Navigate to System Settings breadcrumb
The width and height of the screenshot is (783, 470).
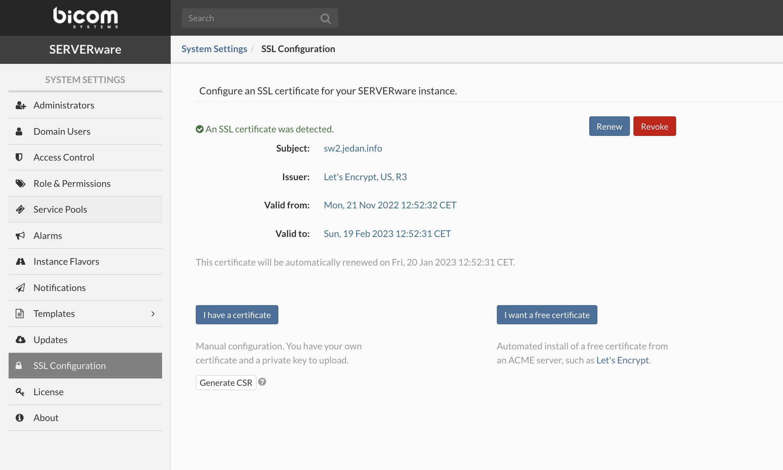[x=214, y=49]
